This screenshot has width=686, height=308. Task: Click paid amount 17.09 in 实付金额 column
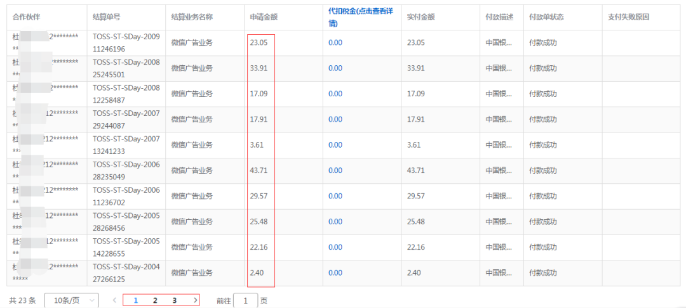415,94
